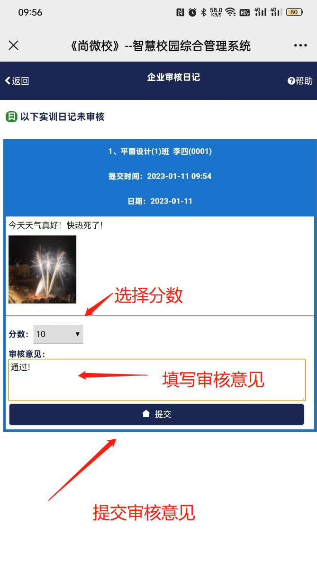
Task: Open the three-dot more options menu
Action: (x=300, y=45)
